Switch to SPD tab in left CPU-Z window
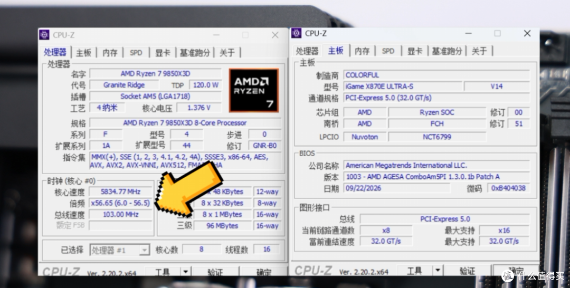 click(136, 53)
